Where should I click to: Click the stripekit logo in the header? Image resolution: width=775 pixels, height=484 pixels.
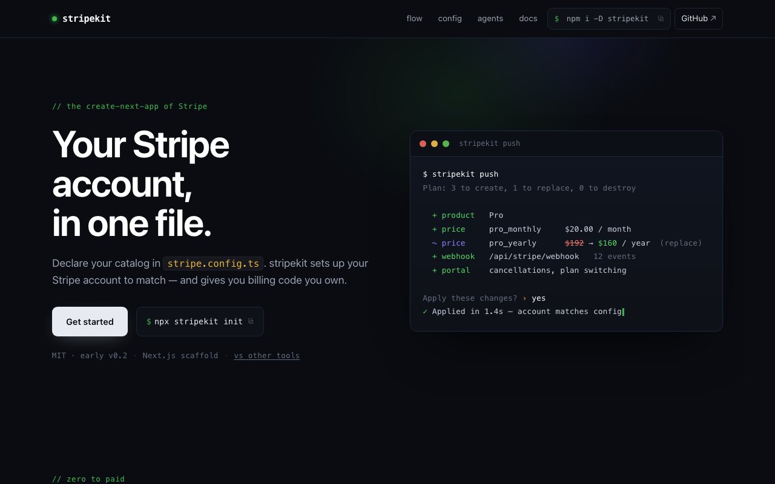pyautogui.click(x=81, y=19)
